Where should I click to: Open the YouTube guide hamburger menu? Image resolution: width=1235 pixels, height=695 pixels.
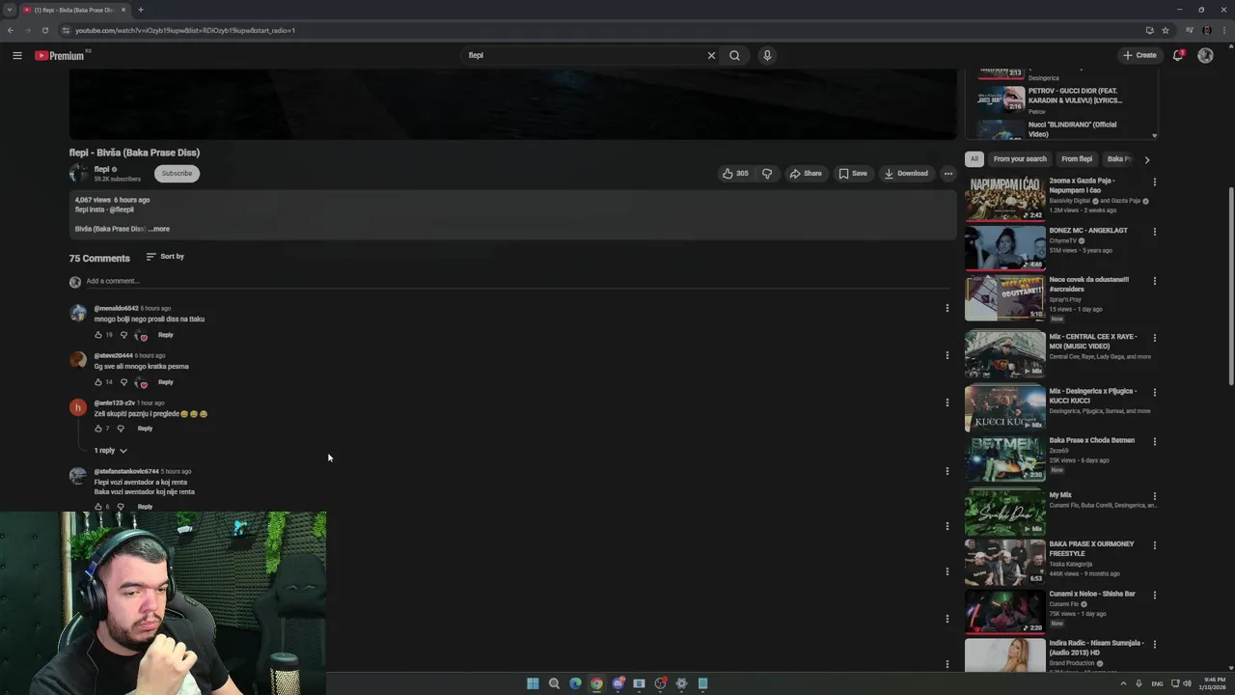point(16,55)
